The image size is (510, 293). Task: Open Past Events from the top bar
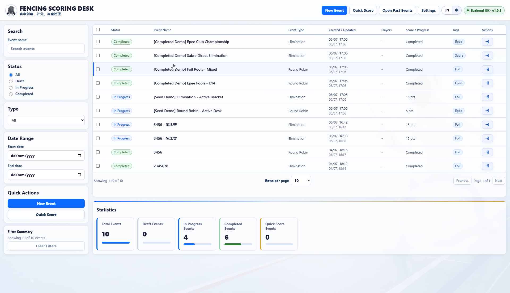[x=397, y=10]
